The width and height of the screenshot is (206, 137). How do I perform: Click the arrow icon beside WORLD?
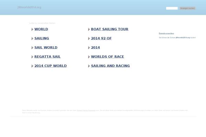tap(32, 29)
